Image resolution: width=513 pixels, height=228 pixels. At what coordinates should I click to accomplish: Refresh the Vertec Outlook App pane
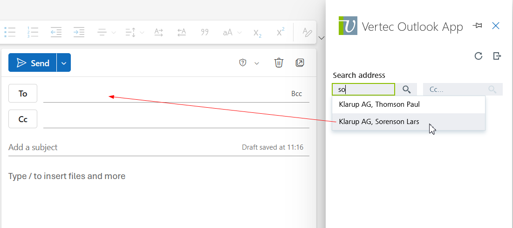(x=478, y=56)
